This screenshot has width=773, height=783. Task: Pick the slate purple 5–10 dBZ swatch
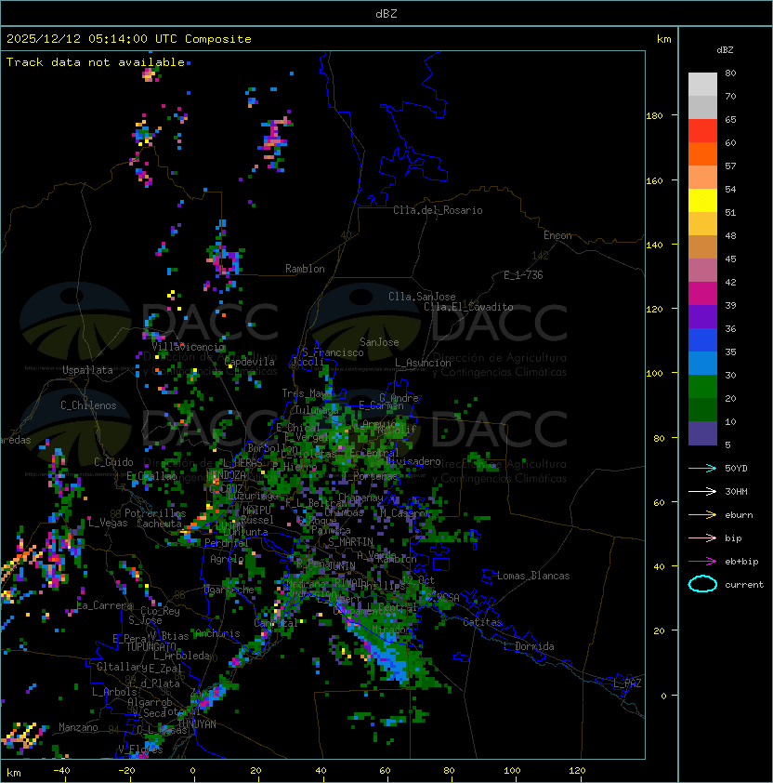[x=702, y=433]
